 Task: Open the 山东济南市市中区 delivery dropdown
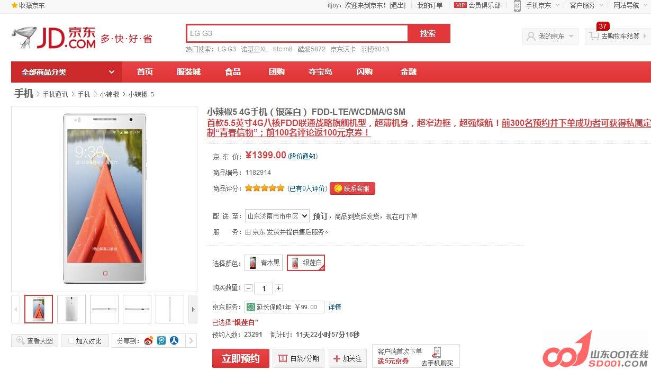click(x=277, y=216)
